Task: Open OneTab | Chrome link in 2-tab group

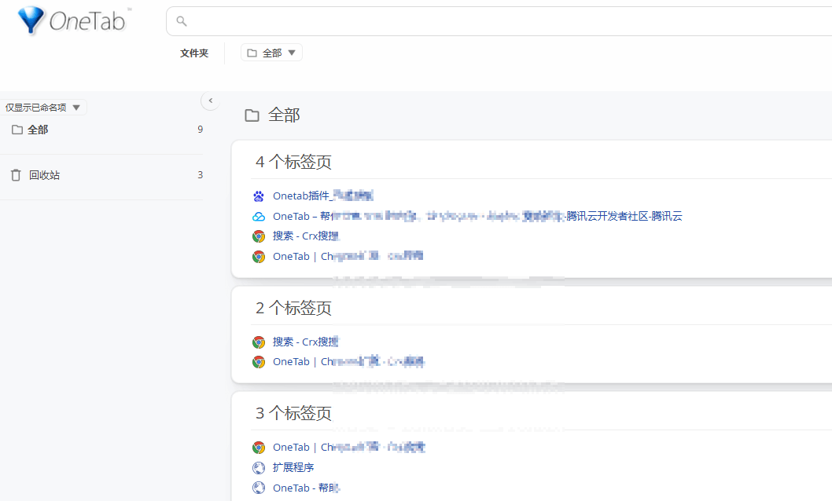Action: pyautogui.click(x=348, y=362)
